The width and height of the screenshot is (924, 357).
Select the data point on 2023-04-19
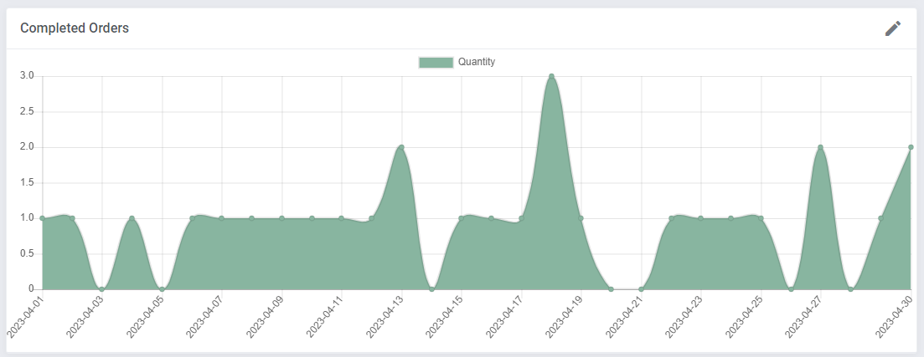[x=581, y=218]
